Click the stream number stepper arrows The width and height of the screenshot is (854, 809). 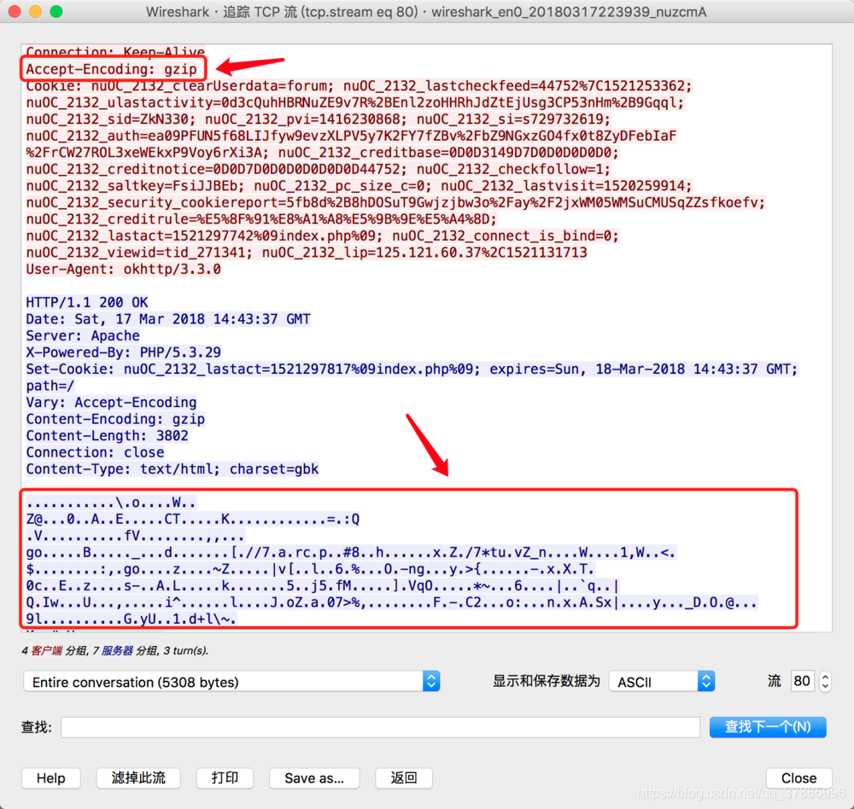825,681
